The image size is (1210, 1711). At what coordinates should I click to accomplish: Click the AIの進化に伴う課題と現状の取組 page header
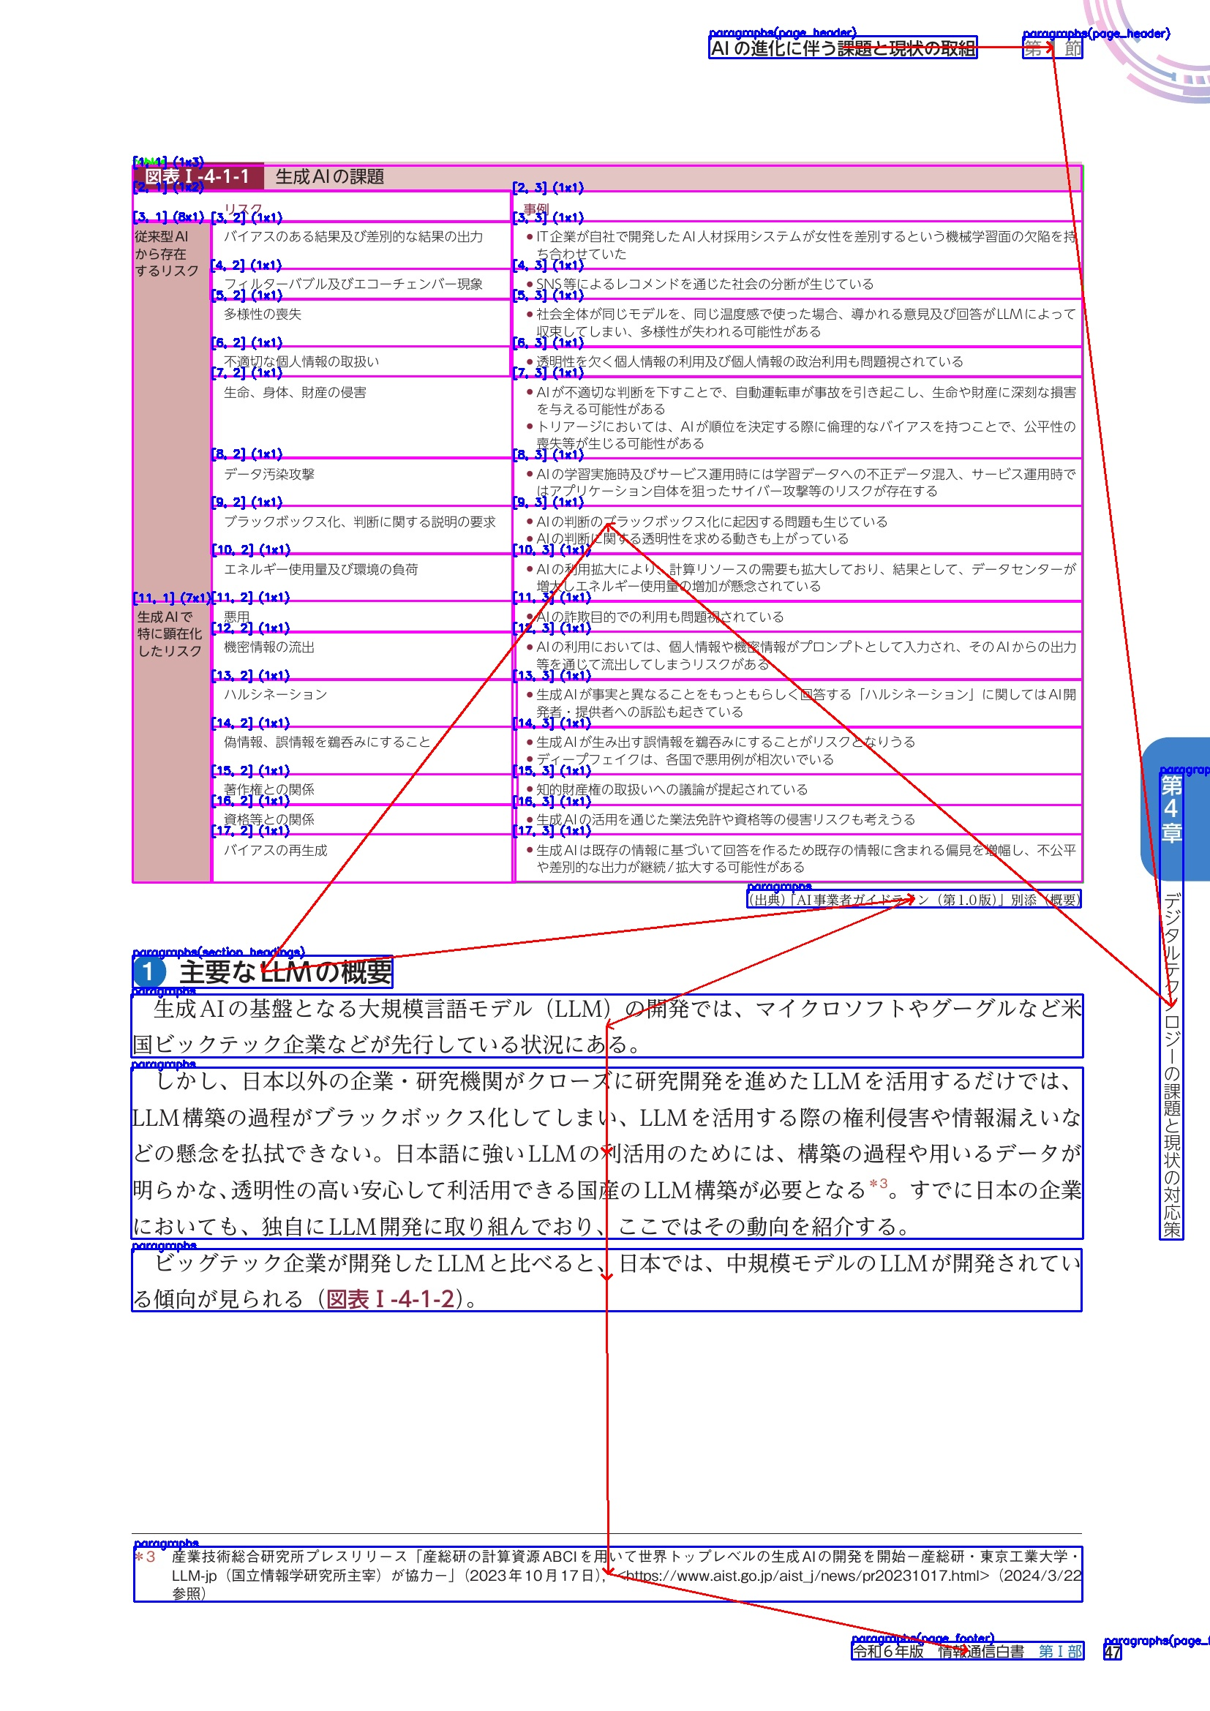click(x=842, y=48)
